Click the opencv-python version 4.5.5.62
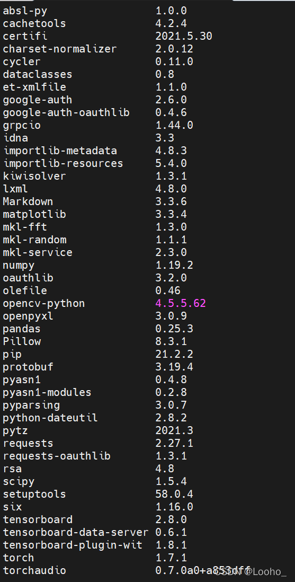The height and width of the screenshot is (582, 295). pyautogui.click(x=181, y=303)
